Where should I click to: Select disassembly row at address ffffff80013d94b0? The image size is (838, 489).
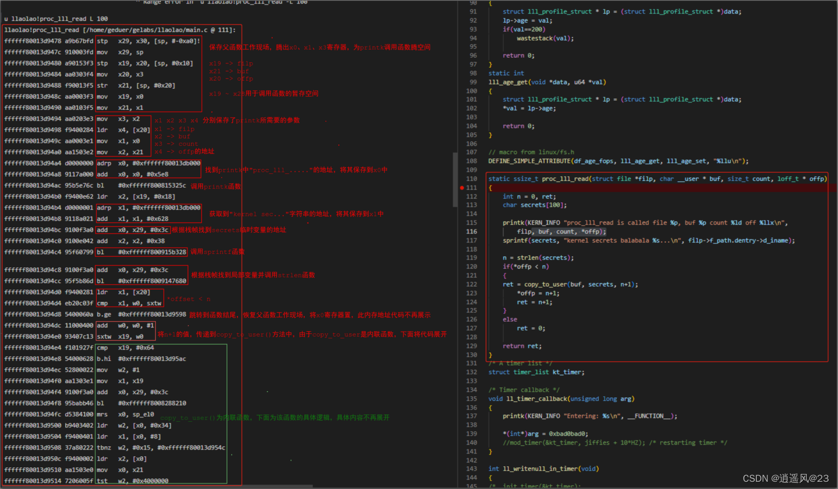[x=90, y=197]
